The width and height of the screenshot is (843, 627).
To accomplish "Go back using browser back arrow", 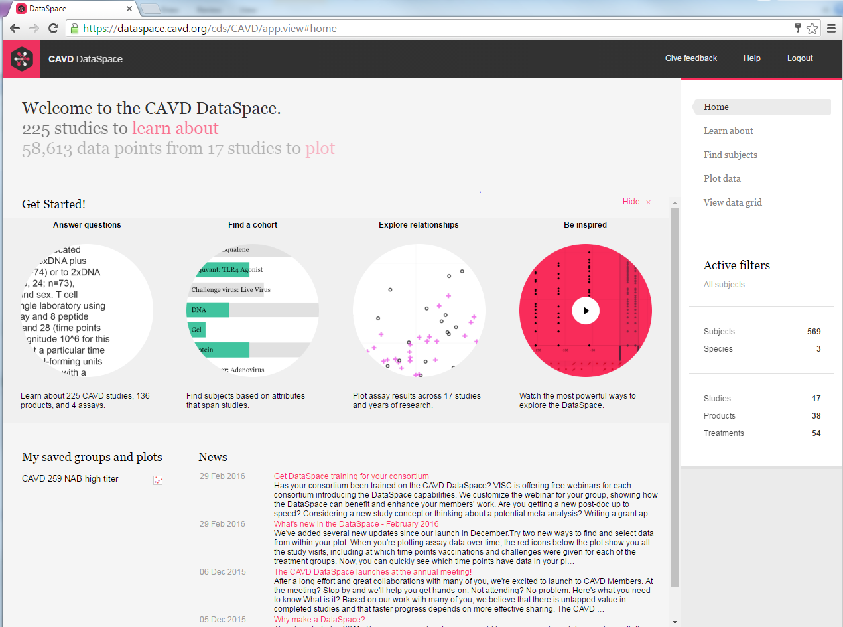I will [x=15, y=28].
